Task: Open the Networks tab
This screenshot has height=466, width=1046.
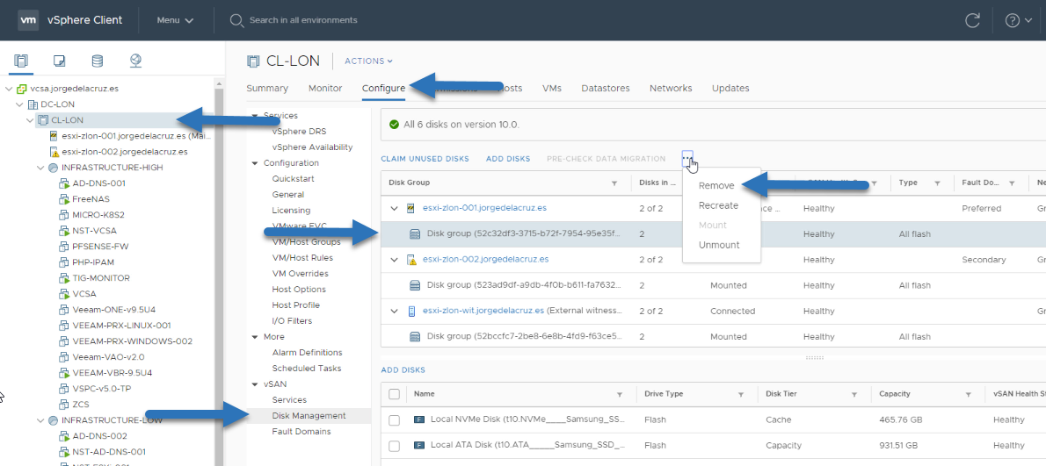Action: [x=671, y=88]
